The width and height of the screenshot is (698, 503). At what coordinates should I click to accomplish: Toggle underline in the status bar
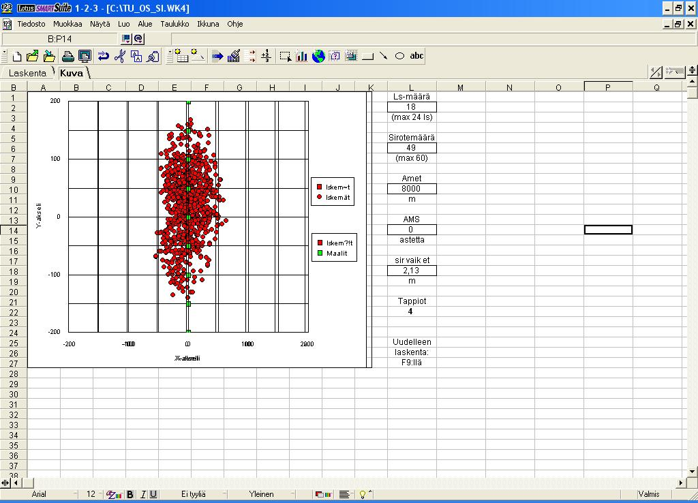coord(153,495)
